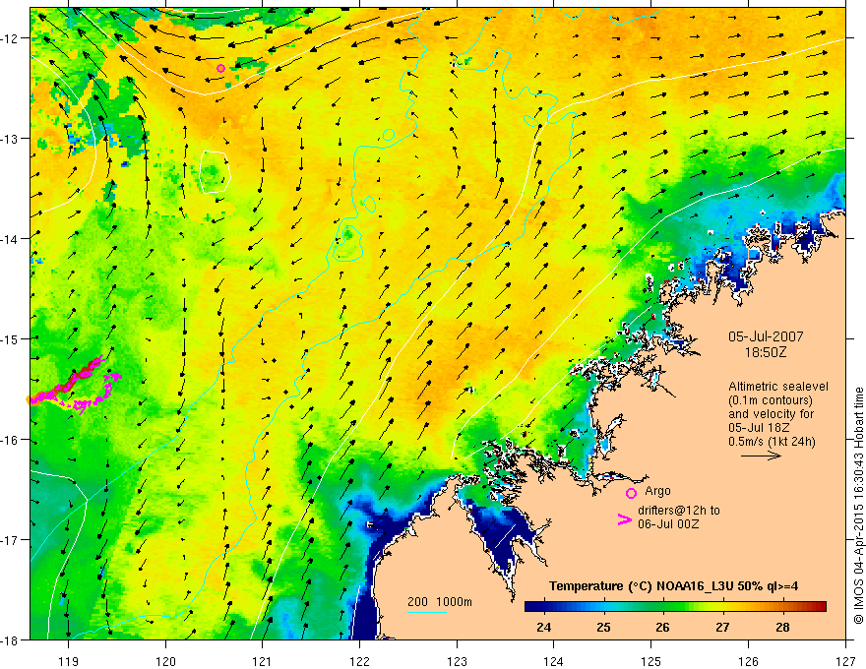Click the latitude axis label -16
Screen dimensions: 866x669
[x=11, y=440]
